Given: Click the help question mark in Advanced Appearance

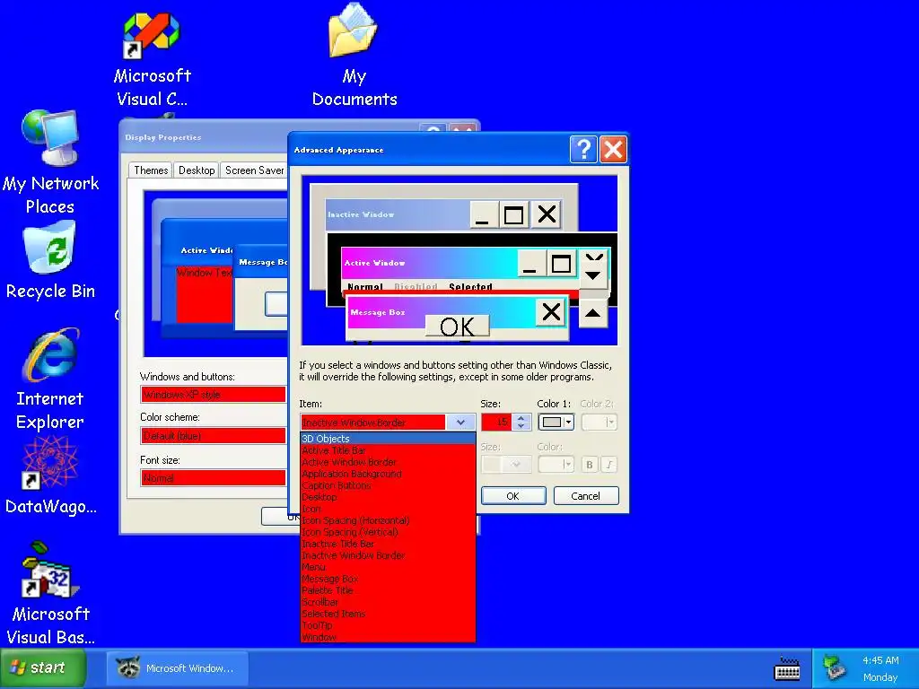Looking at the screenshot, I should click(x=583, y=150).
